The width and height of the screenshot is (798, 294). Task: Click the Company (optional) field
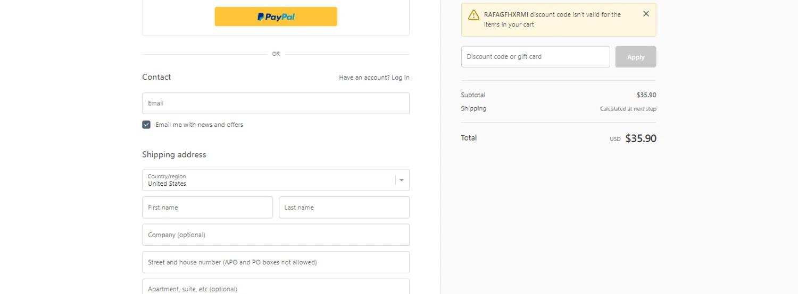tap(276, 235)
